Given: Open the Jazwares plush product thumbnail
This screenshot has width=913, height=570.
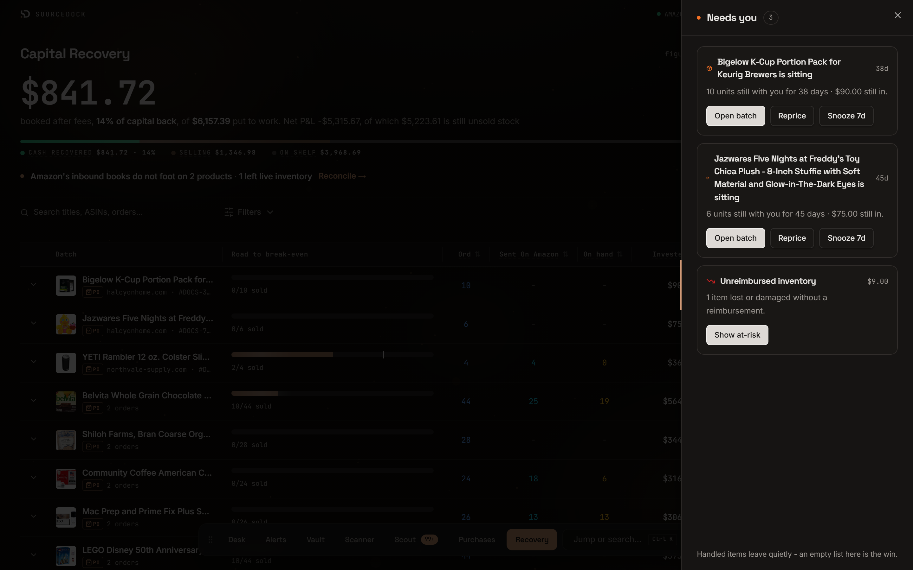Looking at the screenshot, I should click(x=66, y=324).
